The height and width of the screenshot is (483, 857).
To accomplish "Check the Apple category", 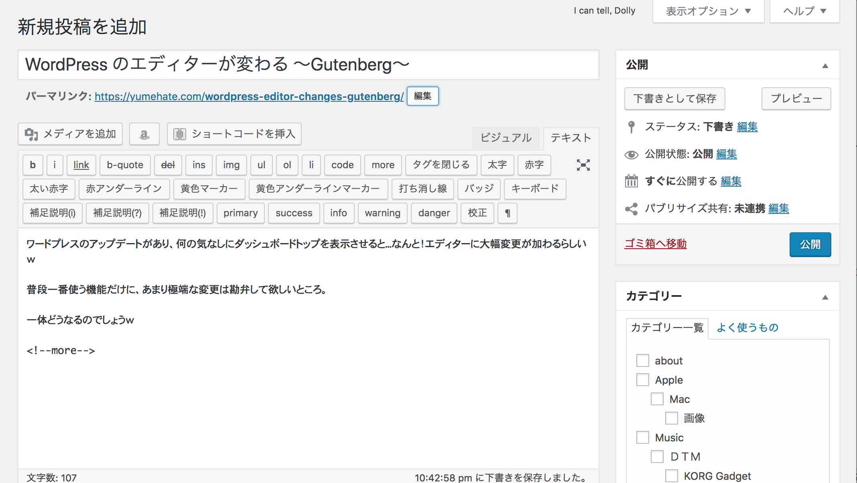I will 643,380.
